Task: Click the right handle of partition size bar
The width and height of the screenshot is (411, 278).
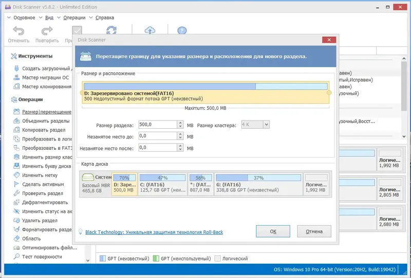Action: coord(329,93)
